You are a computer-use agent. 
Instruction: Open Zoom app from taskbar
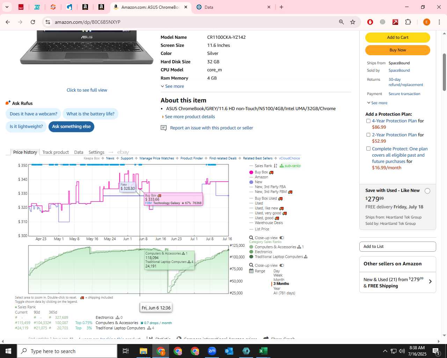[x=212, y=351]
